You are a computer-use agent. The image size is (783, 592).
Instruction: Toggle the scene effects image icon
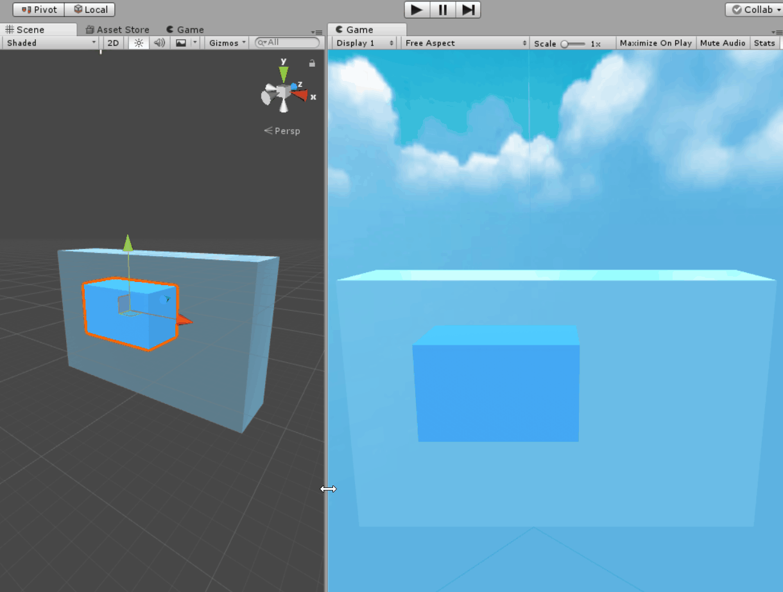181,43
